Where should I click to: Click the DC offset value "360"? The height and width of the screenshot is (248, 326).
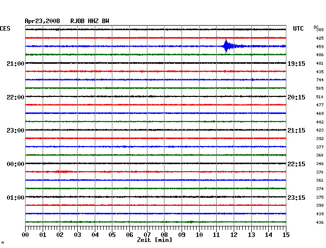(320, 155)
